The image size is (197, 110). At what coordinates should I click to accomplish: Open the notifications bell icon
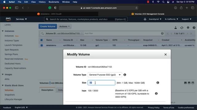(x=145, y=19)
